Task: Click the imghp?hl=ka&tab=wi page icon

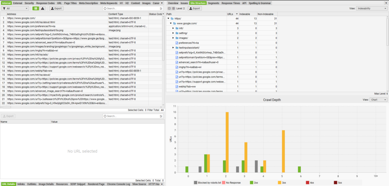Action: [x=177, y=67]
